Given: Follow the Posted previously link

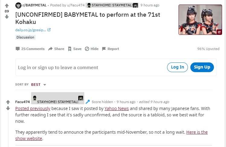Looking at the screenshot, I should 33,109.
